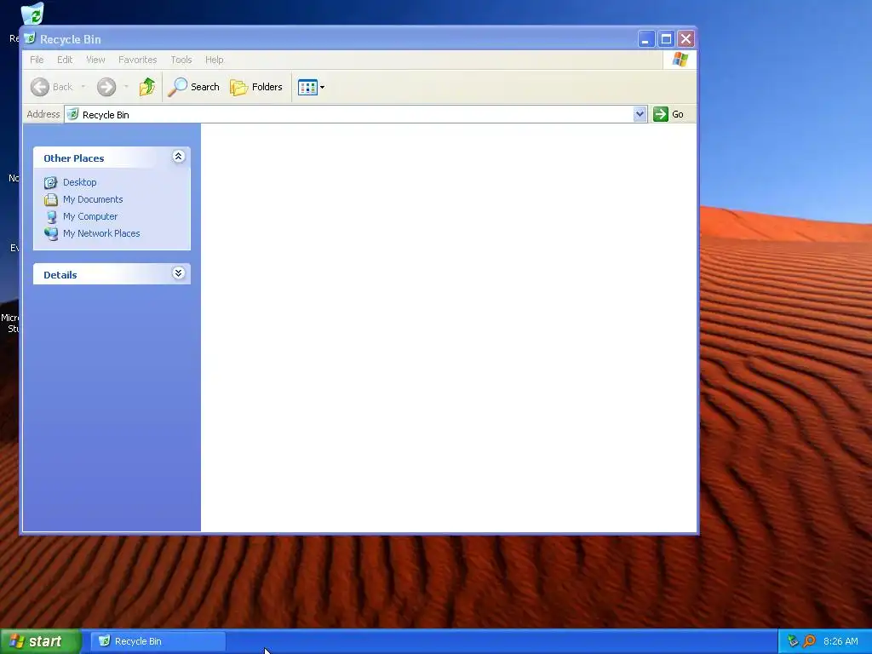Click the My Network Places globe icon
The height and width of the screenshot is (654, 872).
50,234
